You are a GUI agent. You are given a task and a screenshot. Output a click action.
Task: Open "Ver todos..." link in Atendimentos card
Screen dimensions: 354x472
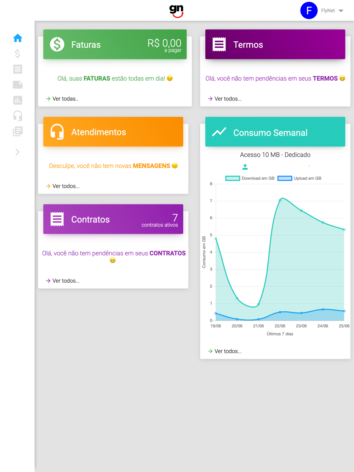(x=66, y=186)
